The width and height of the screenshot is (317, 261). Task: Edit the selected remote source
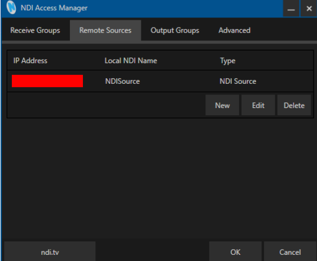pyautogui.click(x=258, y=105)
